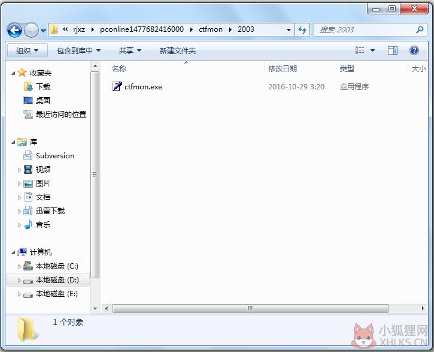Click the folder icon in address bar
Viewport: 434px width, 352px height.
click(54, 29)
